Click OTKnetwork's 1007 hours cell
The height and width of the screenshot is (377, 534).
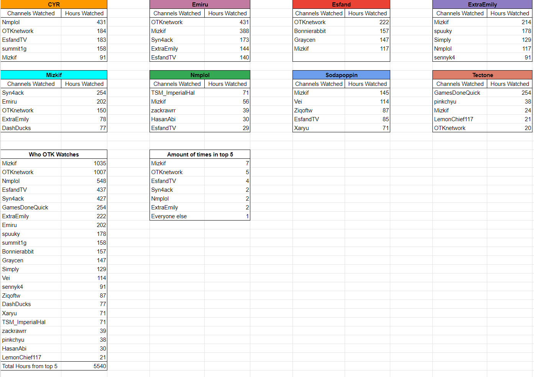(84, 172)
